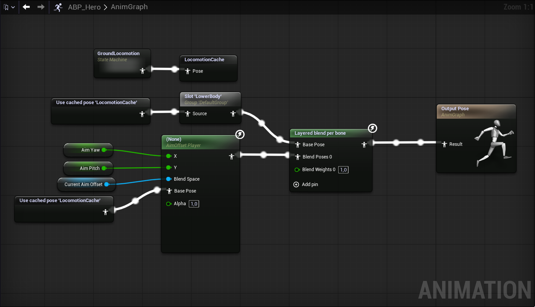The width and height of the screenshot is (535, 307).
Task: Click the running mannequin preview thumbnail
Action: 494,143
